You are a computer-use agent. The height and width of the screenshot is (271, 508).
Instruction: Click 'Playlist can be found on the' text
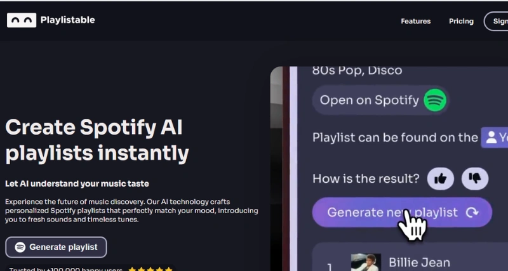click(395, 138)
